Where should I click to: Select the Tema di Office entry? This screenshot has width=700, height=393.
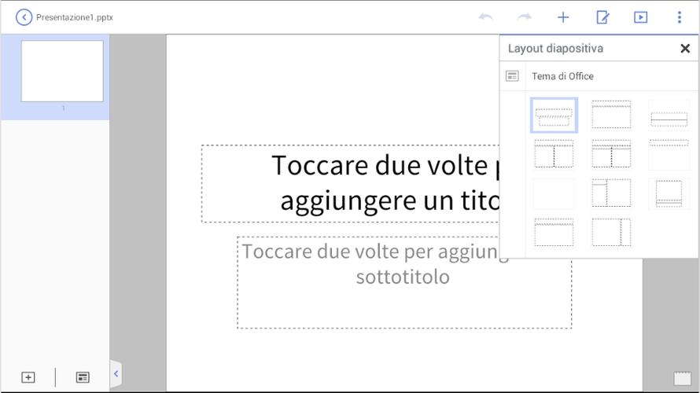pos(562,76)
